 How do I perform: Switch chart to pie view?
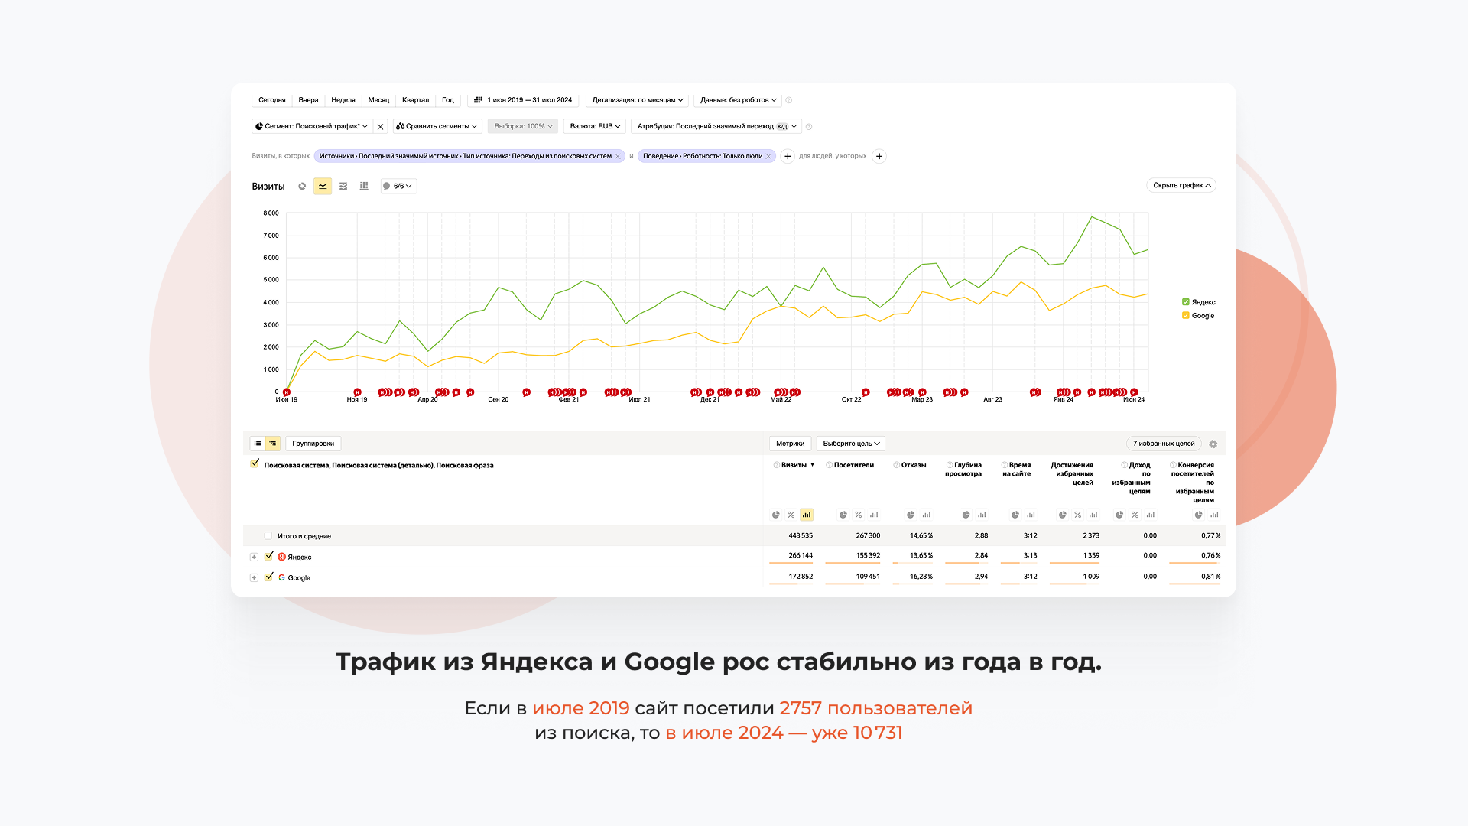coord(302,186)
